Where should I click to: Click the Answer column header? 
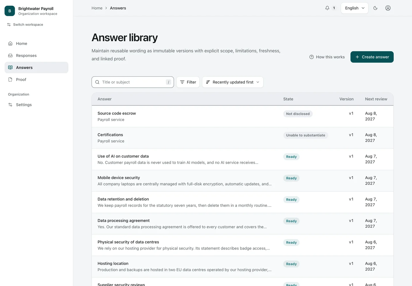(104, 99)
